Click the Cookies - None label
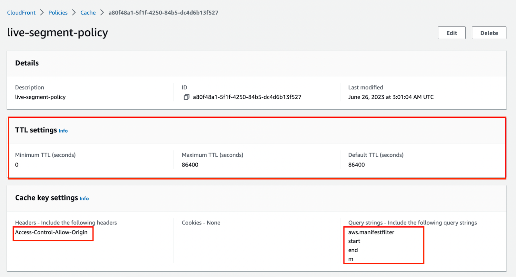The width and height of the screenshot is (516, 277). pos(201,223)
